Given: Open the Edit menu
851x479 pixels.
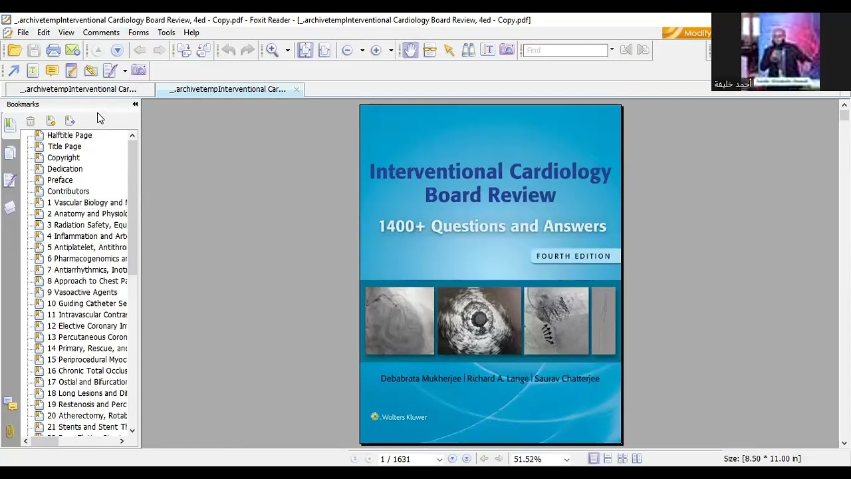Looking at the screenshot, I should (x=43, y=32).
